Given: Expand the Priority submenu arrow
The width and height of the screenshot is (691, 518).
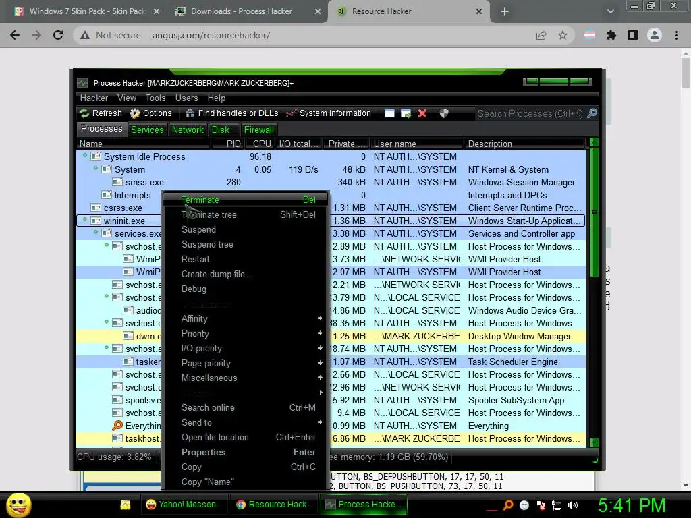Looking at the screenshot, I should [320, 333].
